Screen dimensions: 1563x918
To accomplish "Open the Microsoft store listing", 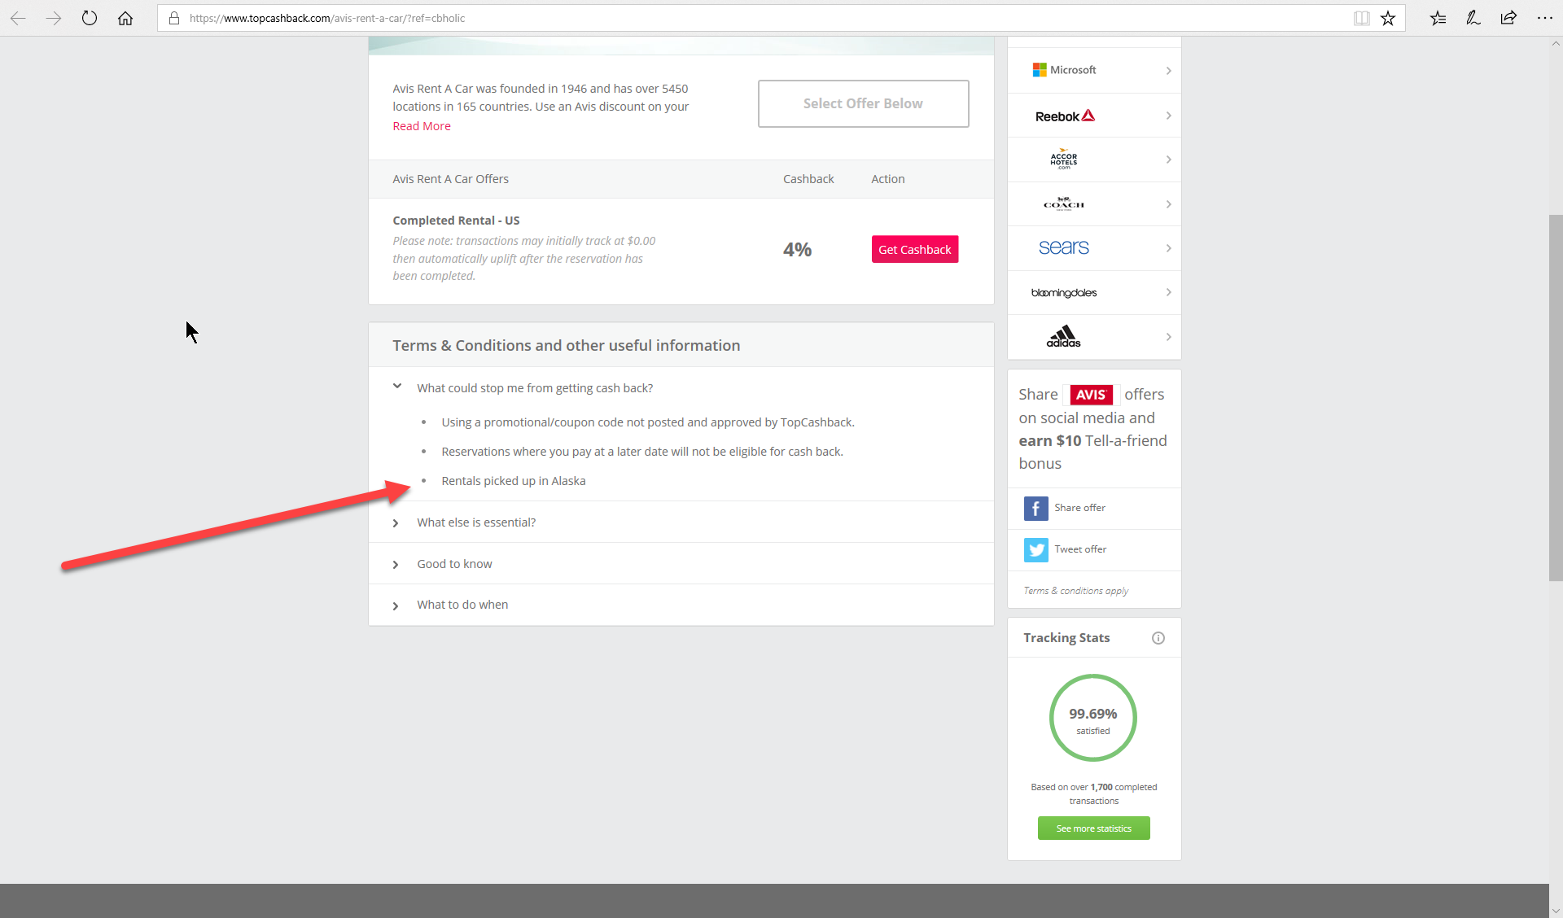I will coord(1093,71).
